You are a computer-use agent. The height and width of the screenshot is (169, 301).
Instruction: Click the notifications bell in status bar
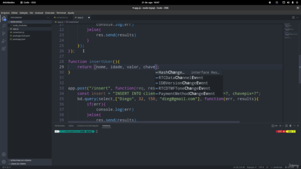coord(298,167)
